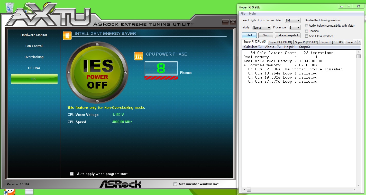Minimize the Hyper PI window
Viewport: 366px width, 195px height.
[342, 6]
